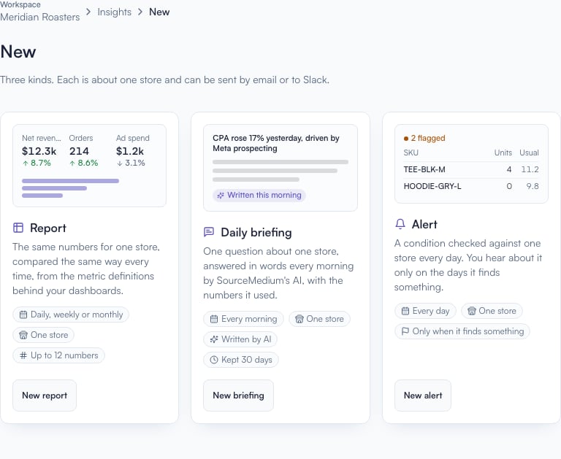
Task: Click the Usual column header
Action: [x=529, y=153]
